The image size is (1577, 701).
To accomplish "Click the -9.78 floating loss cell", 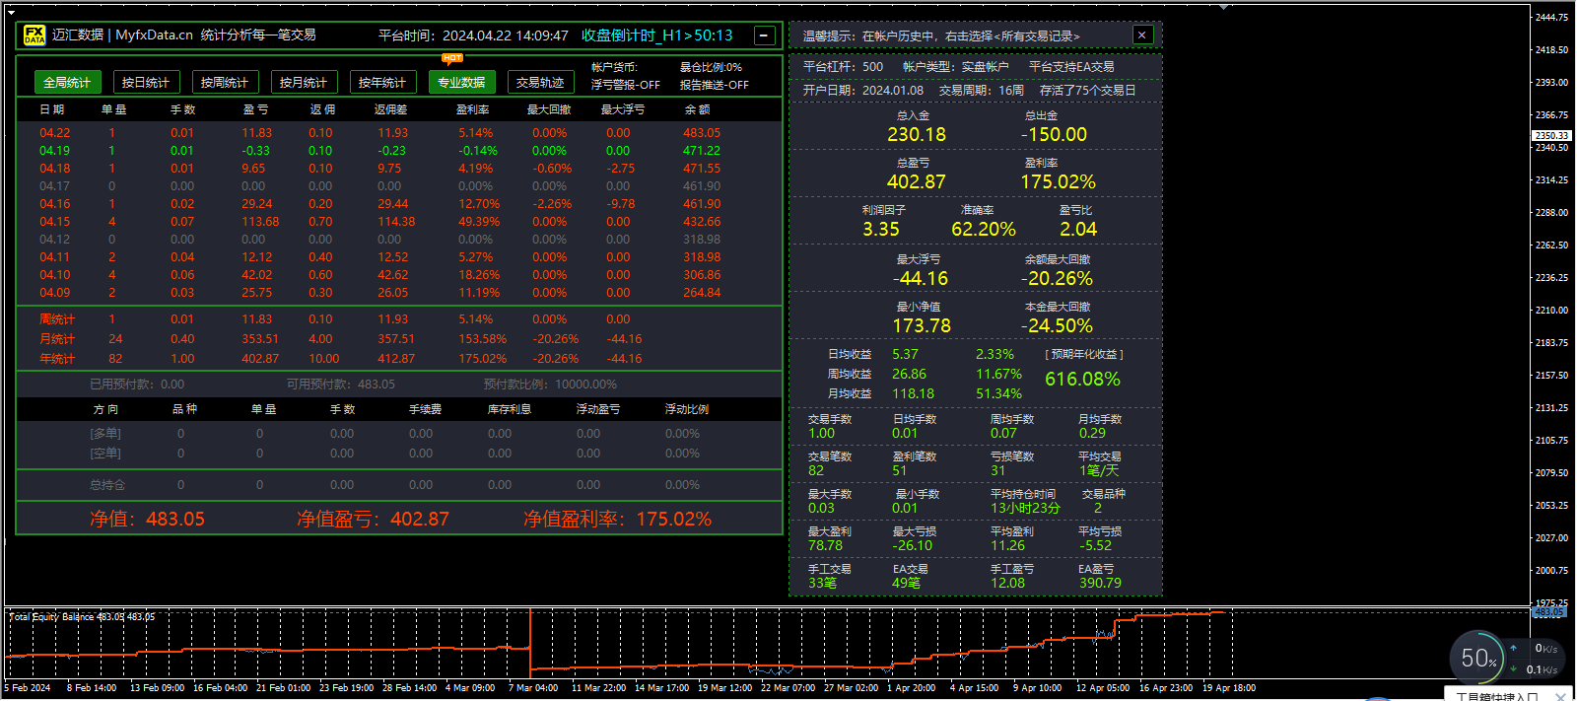I will [x=621, y=204].
